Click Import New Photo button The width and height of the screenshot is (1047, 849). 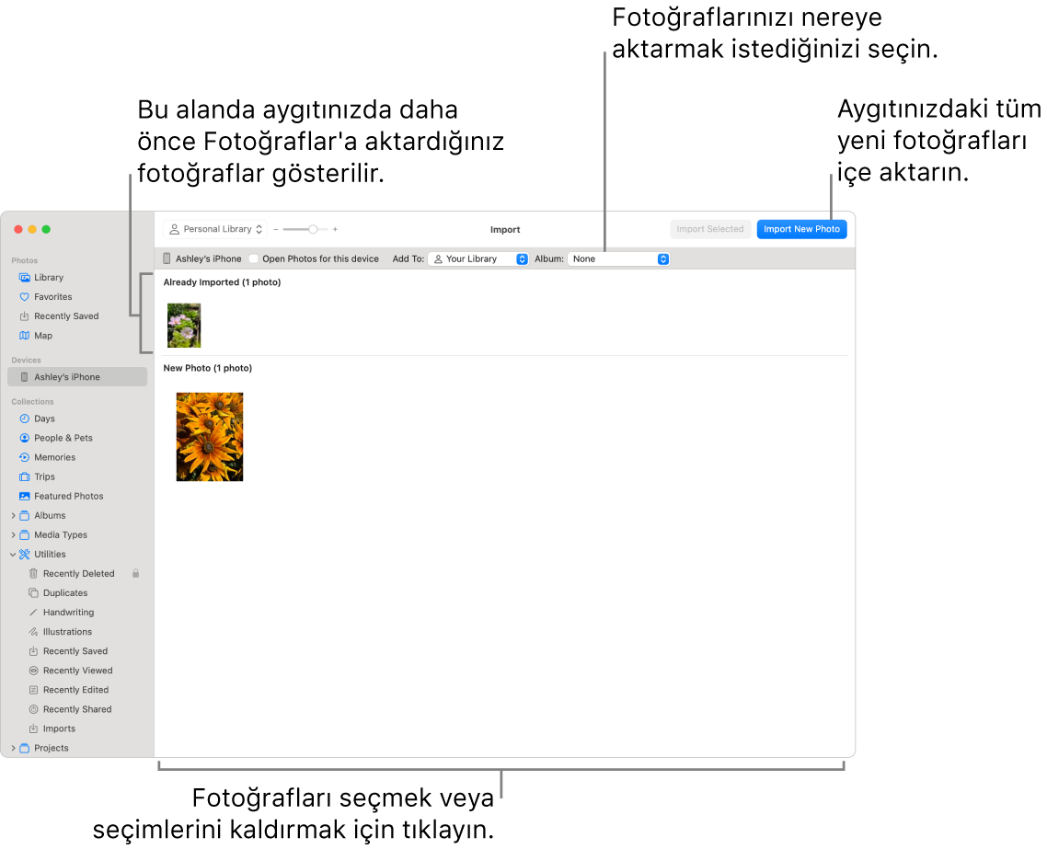[802, 230]
